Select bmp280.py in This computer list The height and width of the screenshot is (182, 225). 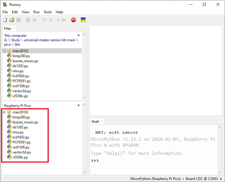[x=22, y=56]
